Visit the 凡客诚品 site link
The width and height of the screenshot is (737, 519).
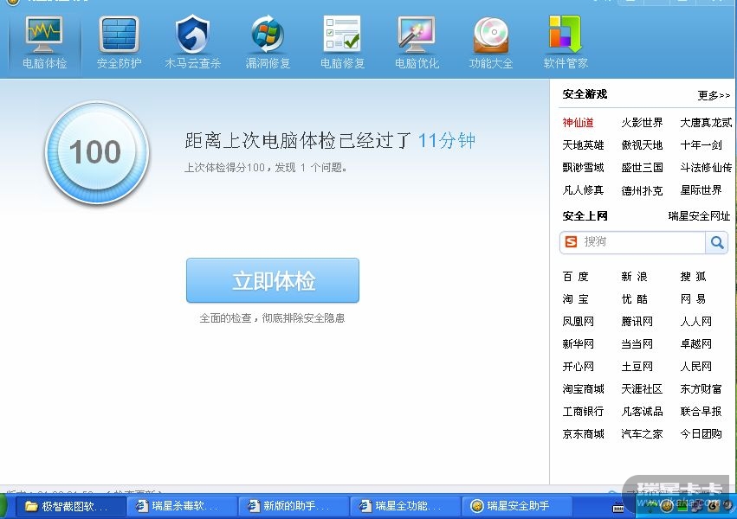[642, 412]
